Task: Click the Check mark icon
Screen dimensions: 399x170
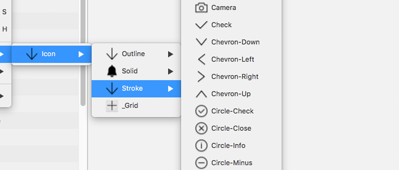Action: [201, 25]
